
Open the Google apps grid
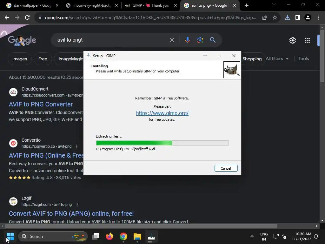[x=307, y=40]
